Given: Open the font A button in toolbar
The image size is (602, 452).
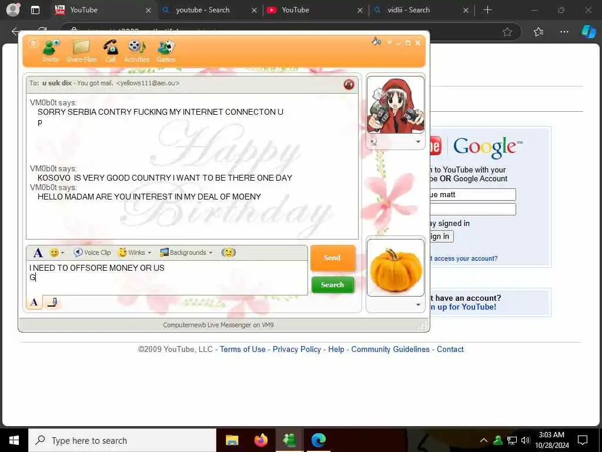Looking at the screenshot, I should [38, 252].
